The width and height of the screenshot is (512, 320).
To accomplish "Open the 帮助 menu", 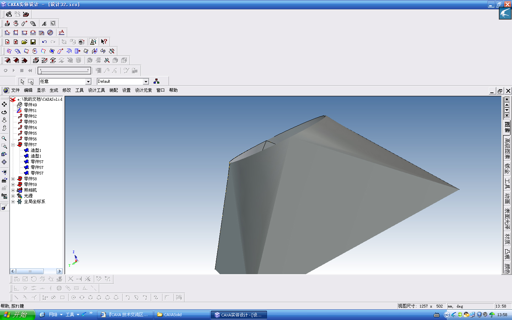I will (x=173, y=90).
